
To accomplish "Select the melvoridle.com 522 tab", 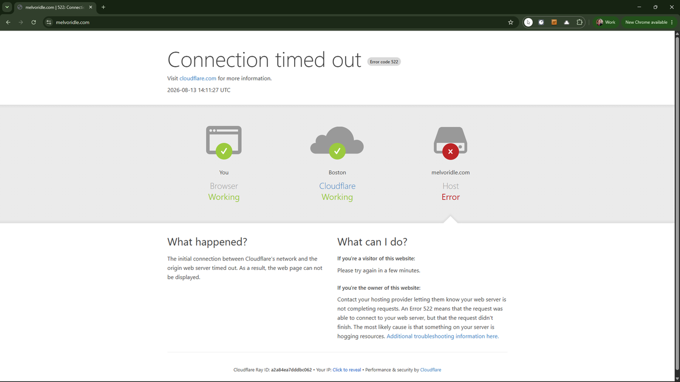I will click(x=54, y=7).
